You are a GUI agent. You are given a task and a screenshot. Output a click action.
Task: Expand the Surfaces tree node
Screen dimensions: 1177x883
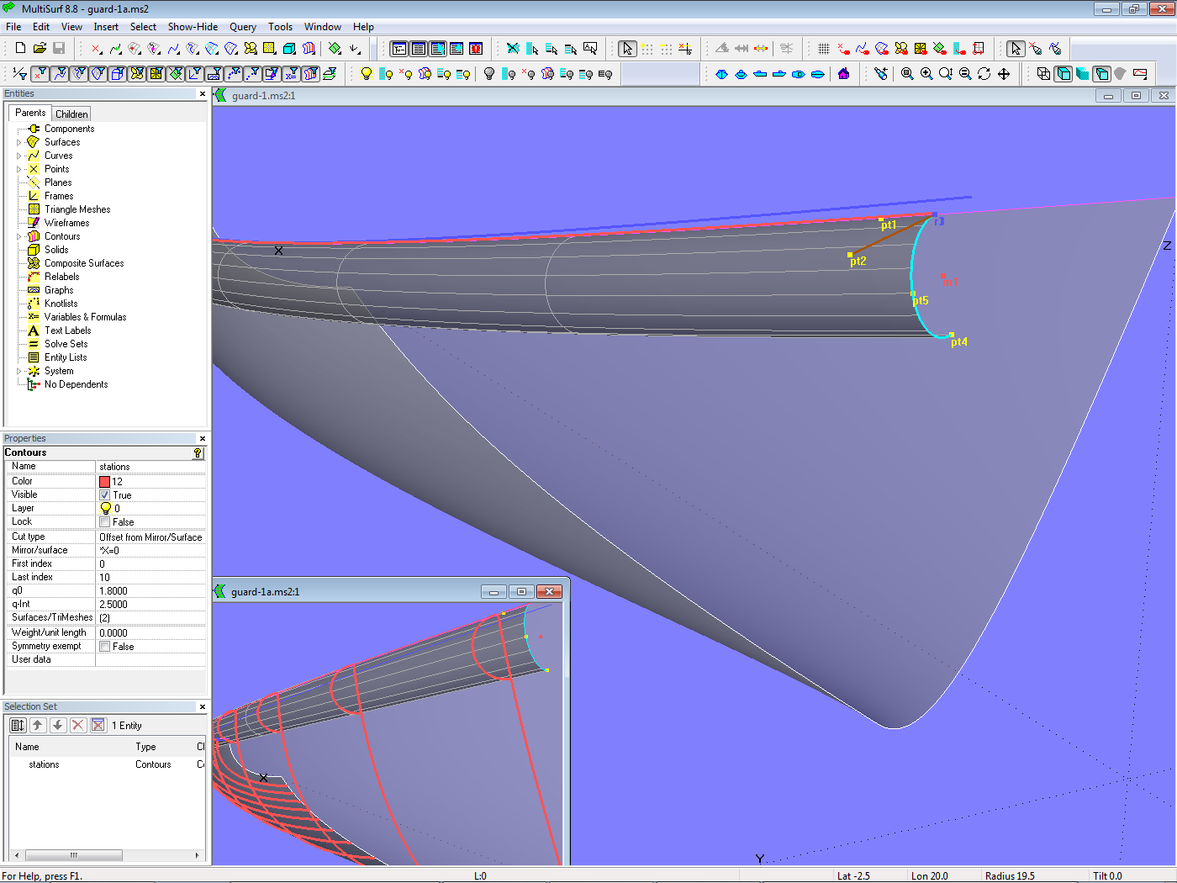point(19,143)
